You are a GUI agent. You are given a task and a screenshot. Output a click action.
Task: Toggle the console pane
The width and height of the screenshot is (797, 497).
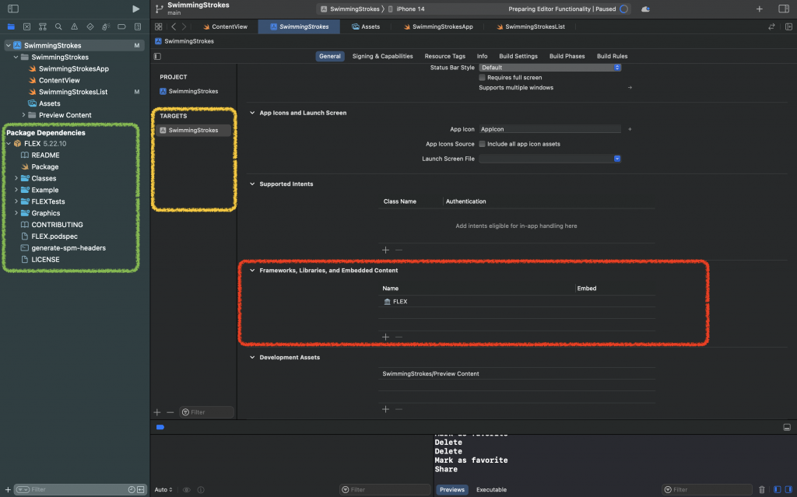(788, 490)
